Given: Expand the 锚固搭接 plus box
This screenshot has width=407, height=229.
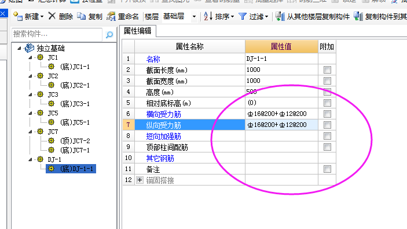Looking at the screenshot, I should pos(140,180).
